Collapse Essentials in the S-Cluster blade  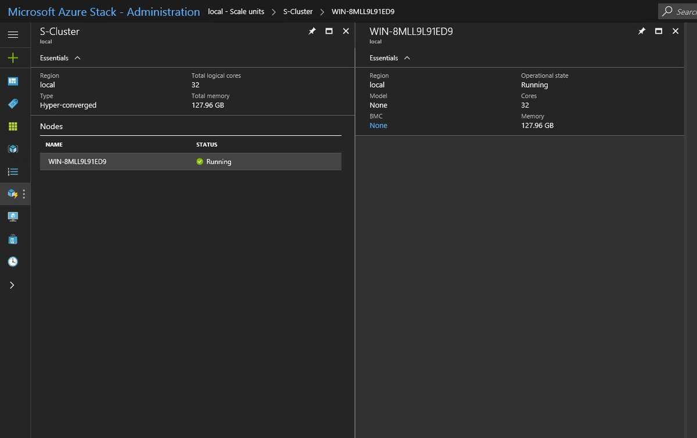(60, 58)
